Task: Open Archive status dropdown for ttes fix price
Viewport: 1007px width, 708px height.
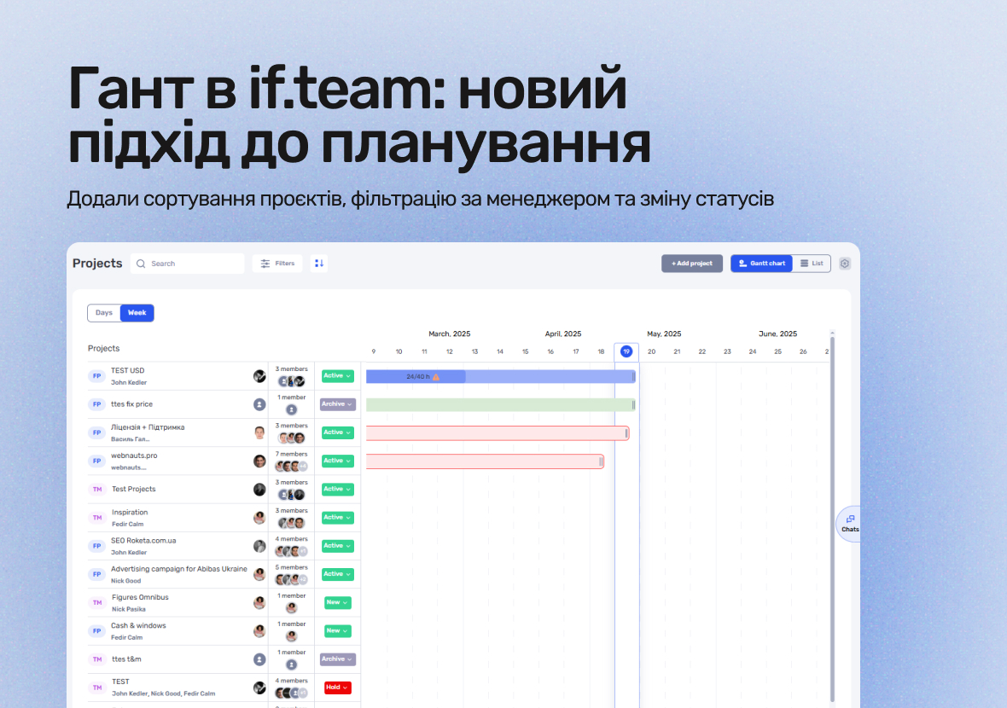Action: [338, 404]
